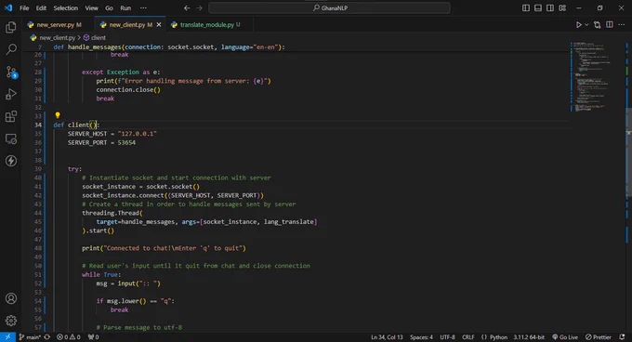The image size is (632, 342).
Task: Select Python interpreter 3.11.2 64-bit
Action: 529,336
